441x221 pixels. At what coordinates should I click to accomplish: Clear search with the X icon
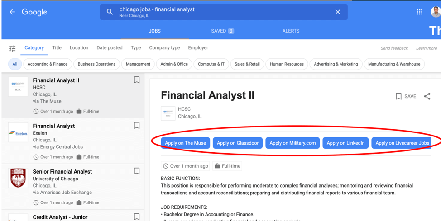337,12
